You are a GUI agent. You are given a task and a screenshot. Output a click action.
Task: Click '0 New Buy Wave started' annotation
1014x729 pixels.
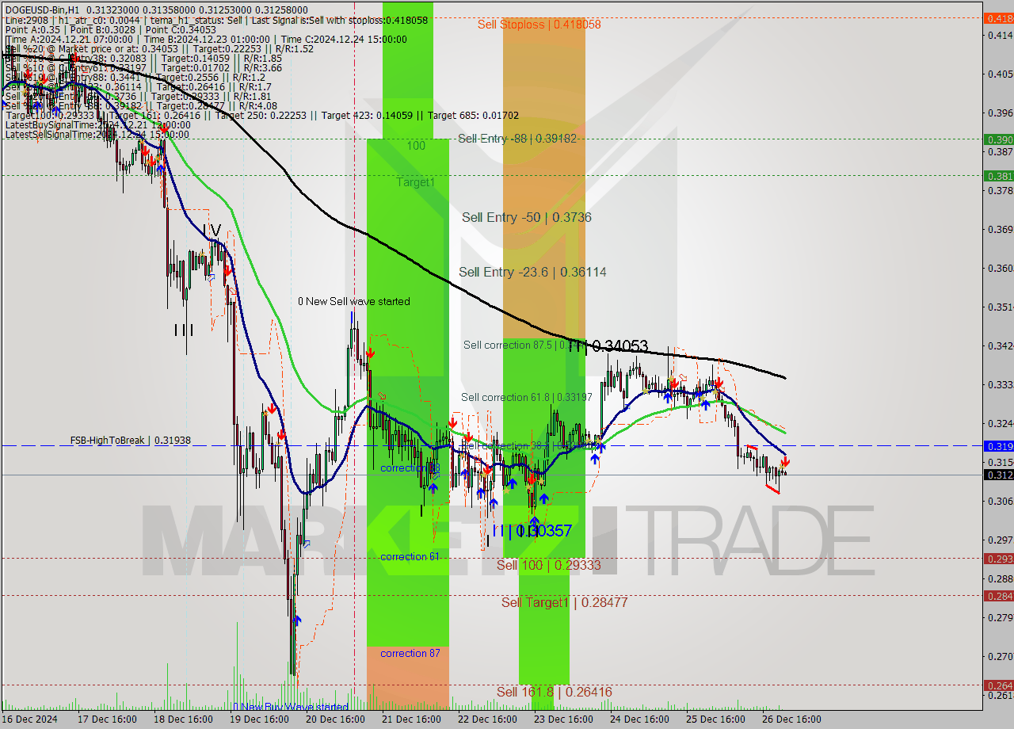tap(291, 707)
